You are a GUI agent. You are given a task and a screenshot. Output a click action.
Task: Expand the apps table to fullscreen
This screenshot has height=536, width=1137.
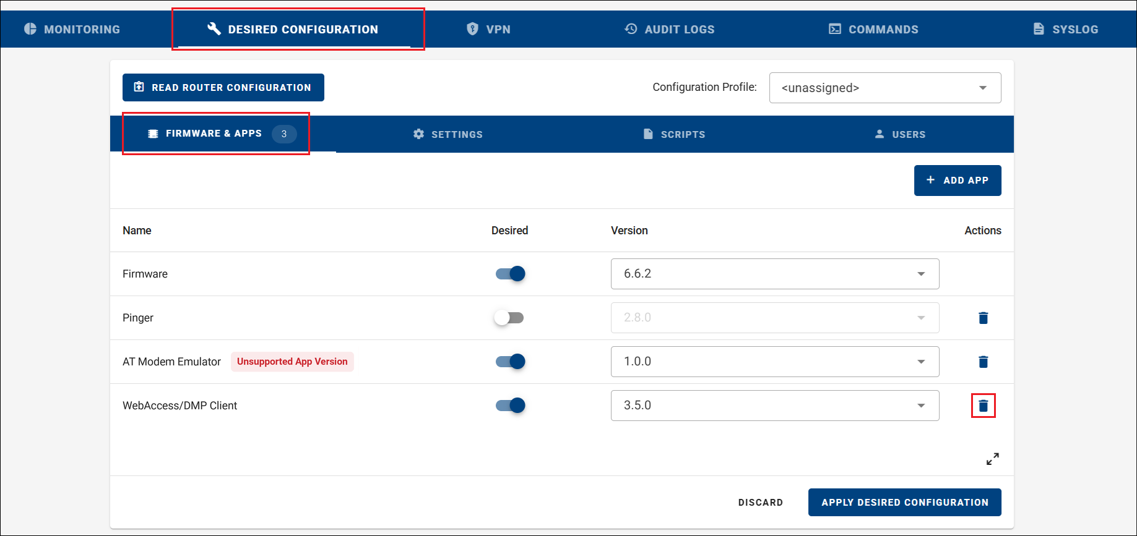coord(992,459)
